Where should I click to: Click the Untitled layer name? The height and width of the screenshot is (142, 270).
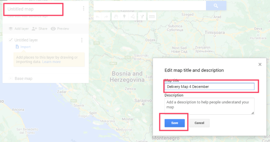coord(26,40)
